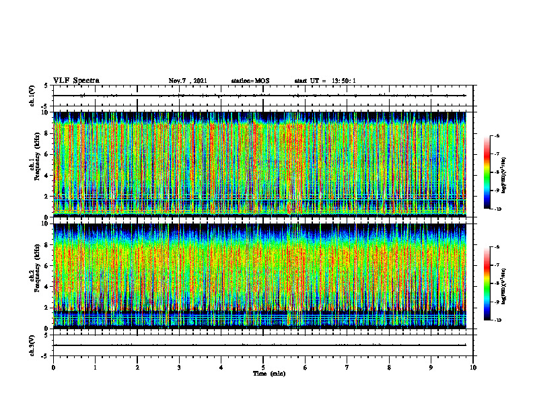Click the ch.1(V) waveform axis label
533x412 pixels.
pos(32,96)
